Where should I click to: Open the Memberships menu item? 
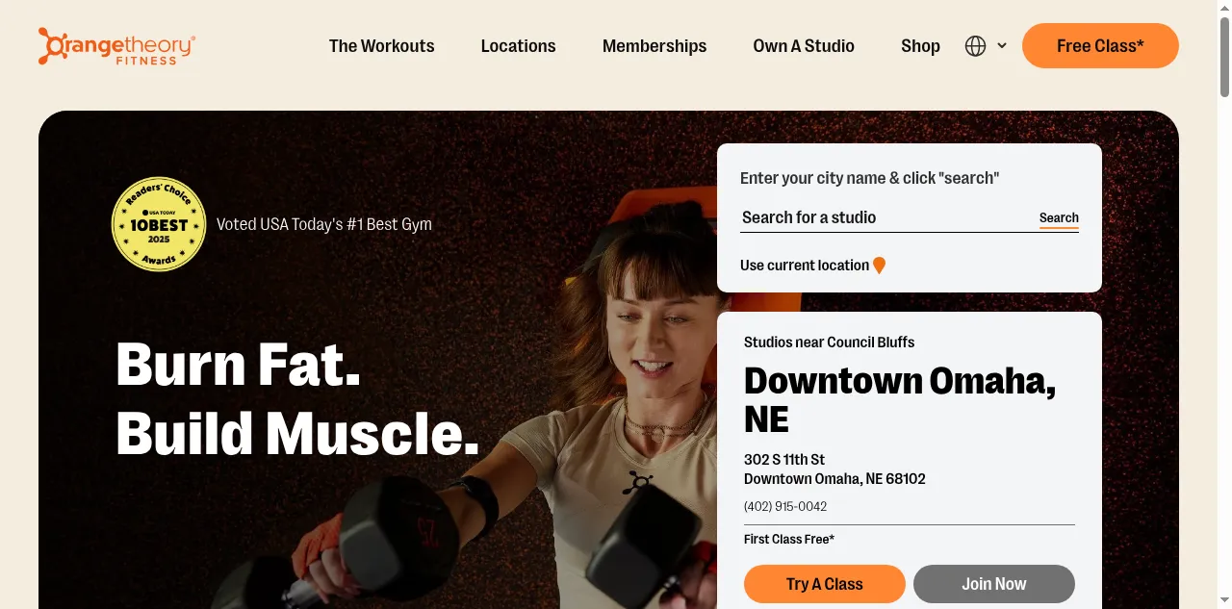coord(654,46)
